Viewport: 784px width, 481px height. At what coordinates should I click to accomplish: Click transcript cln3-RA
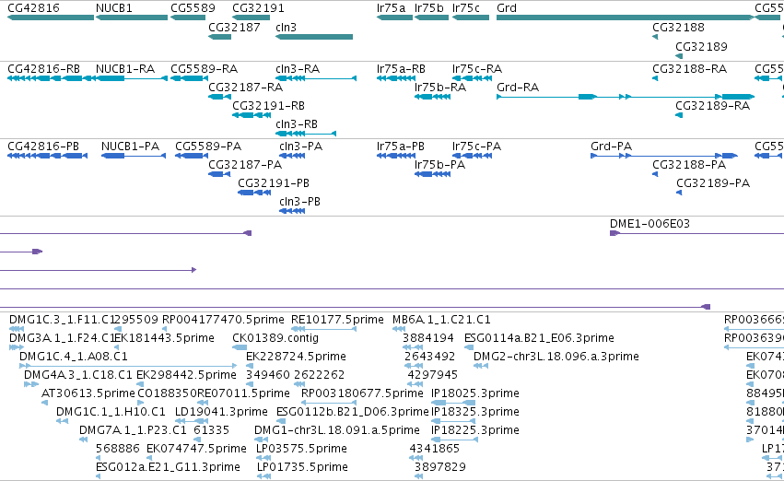pyautogui.click(x=316, y=78)
